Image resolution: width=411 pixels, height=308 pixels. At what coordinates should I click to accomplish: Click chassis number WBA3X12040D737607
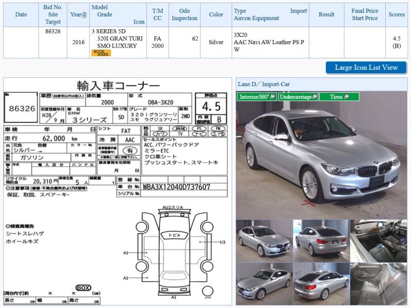pyautogui.click(x=176, y=187)
